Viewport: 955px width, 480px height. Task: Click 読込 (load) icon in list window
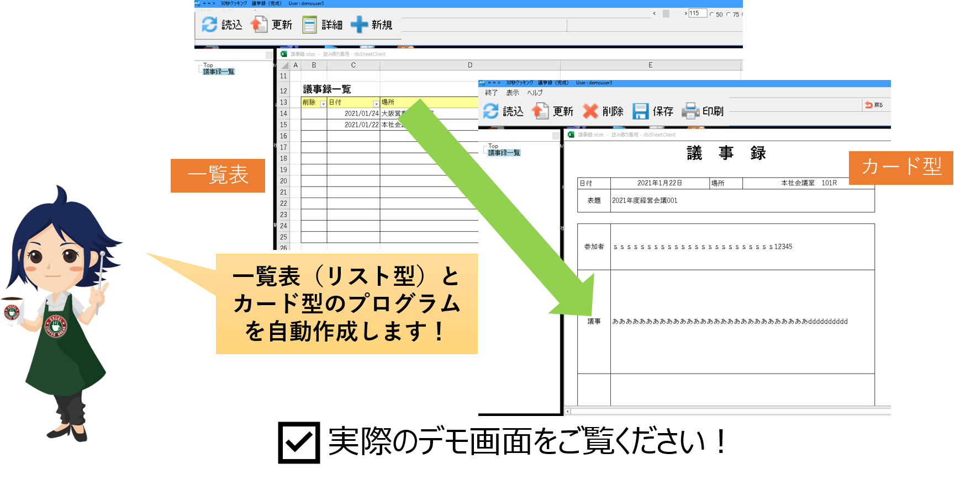coord(210,24)
